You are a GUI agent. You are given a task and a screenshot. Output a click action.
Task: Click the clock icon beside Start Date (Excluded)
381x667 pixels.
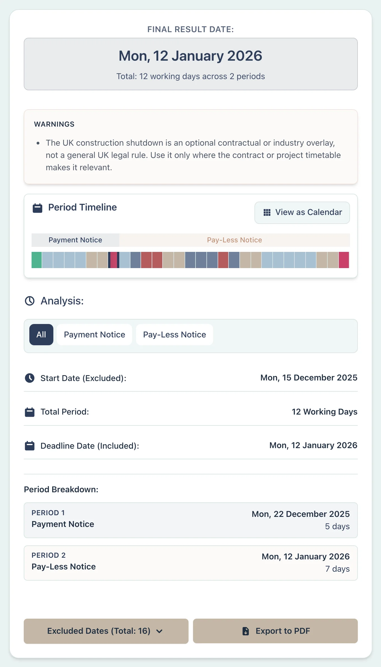point(30,378)
